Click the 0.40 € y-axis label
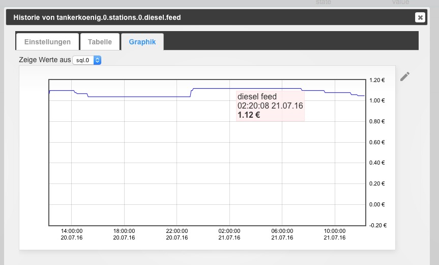 tap(377, 163)
